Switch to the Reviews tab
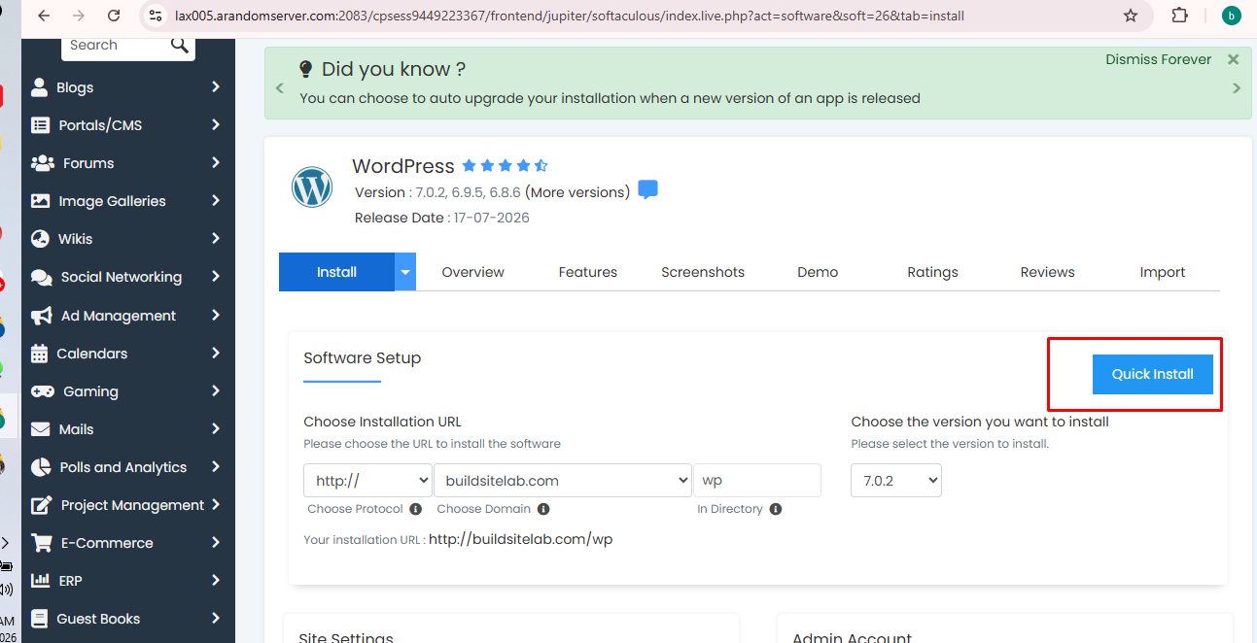 [1047, 272]
